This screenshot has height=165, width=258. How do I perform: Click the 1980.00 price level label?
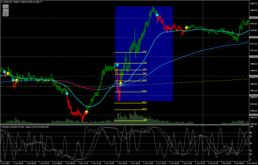tap(253, 18)
